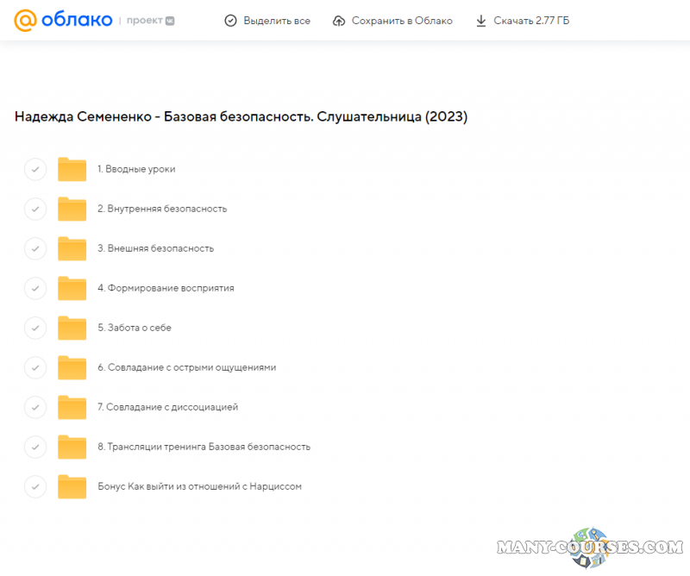Viewport: 690px width, 576px height.
Task: Open the 2. Внутренняя безопасность folder name
Action: [x=162, y=209]
